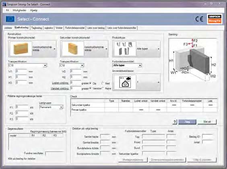Open the Fil menu
Screen dimensions: 227x169
click(7, 10)
